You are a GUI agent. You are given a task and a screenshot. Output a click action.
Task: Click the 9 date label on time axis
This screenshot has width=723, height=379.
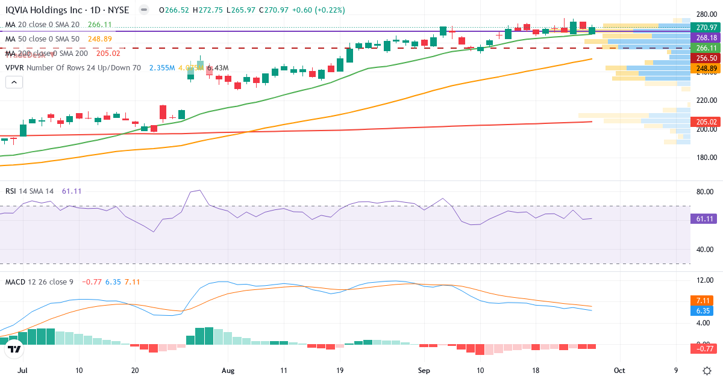pyautogui.click(x=676, y=370)
